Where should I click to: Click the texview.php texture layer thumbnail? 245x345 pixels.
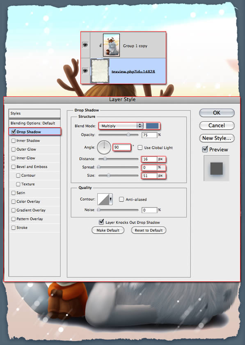100,71
